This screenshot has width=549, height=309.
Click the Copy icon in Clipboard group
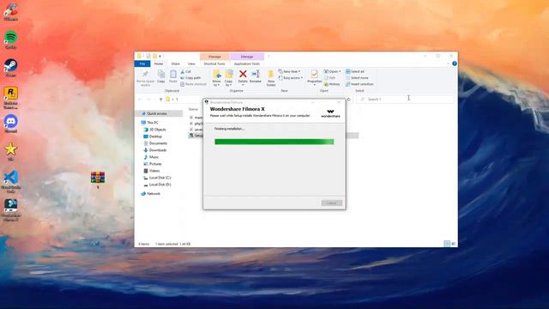point(161,76)
